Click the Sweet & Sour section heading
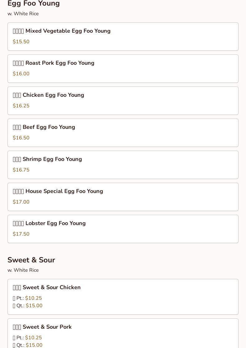 click(x=31, y=260)
